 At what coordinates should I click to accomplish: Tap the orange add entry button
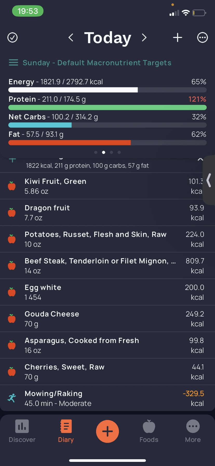107,431
